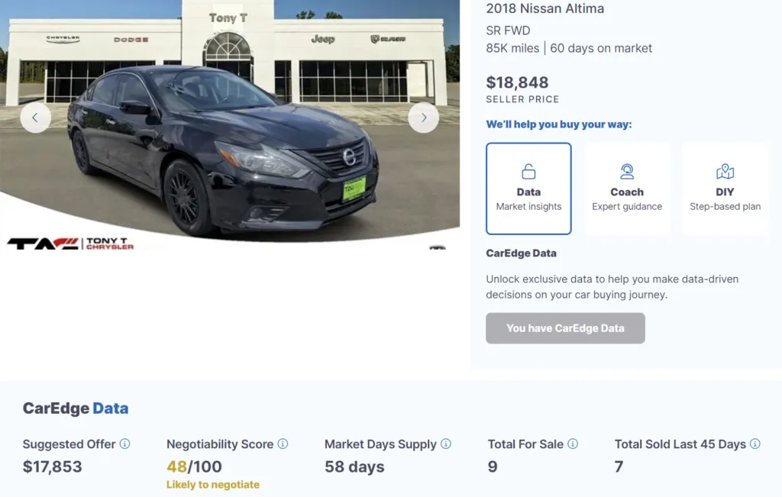
Task: Click the CarEdge Data panel heading
Action: pos(75,408)
